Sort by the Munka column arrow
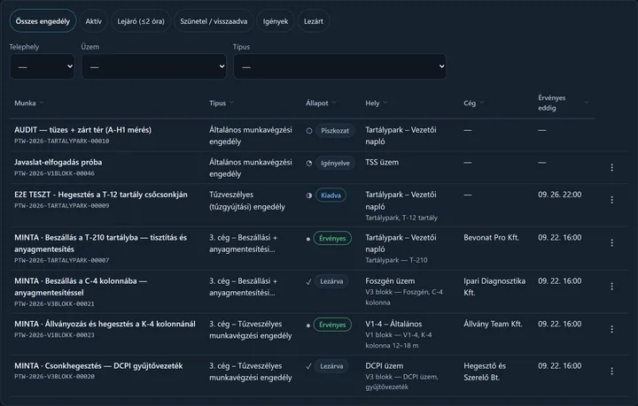The height and width of the screenshot is (406, 638). click(41, 103)
